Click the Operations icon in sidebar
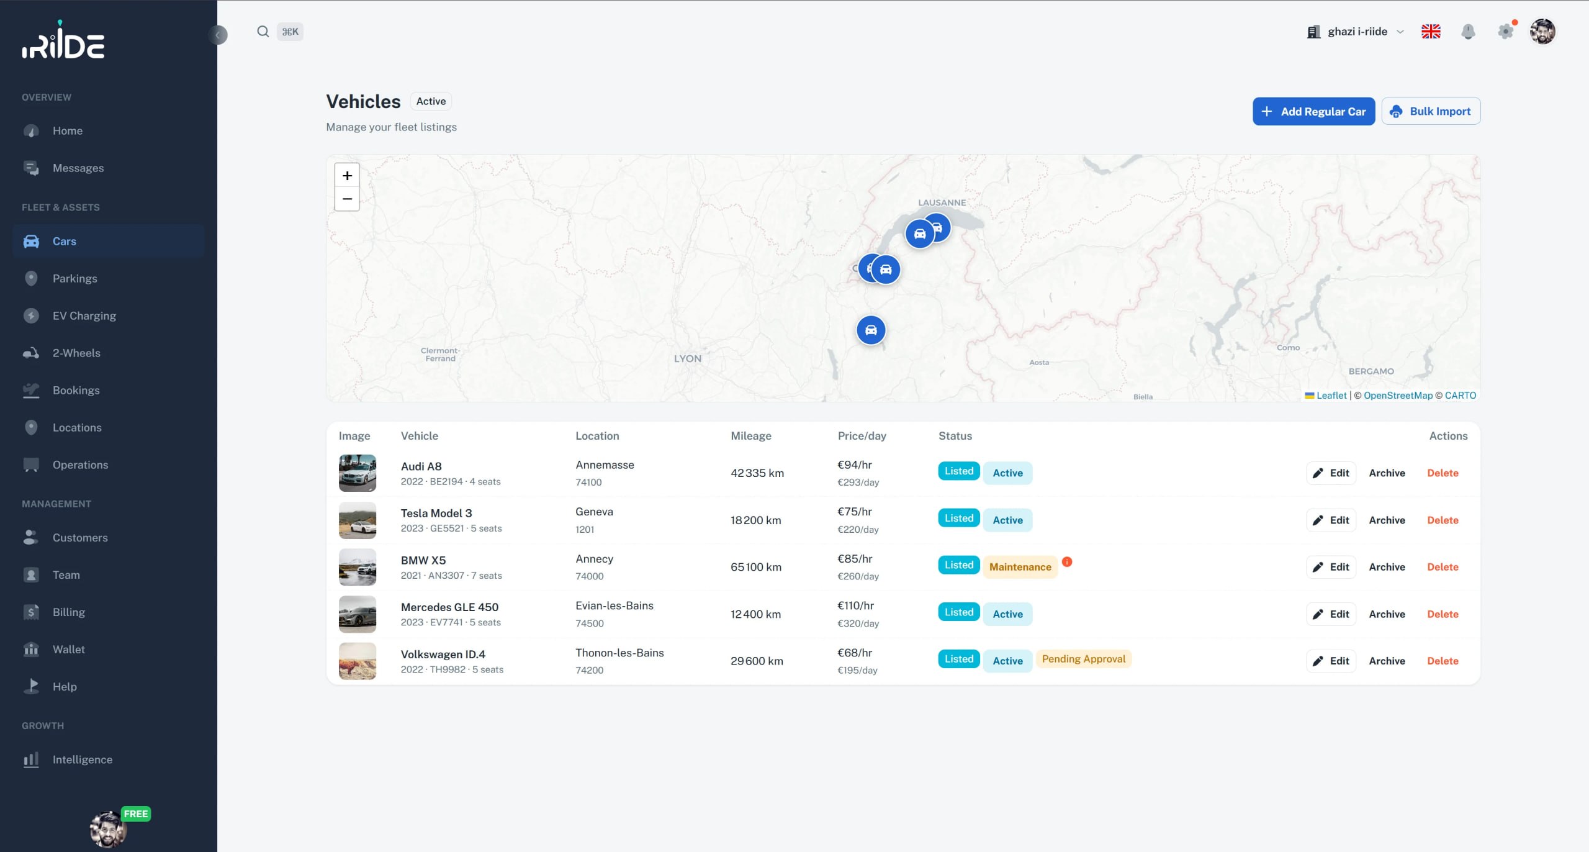 point(31,465)
